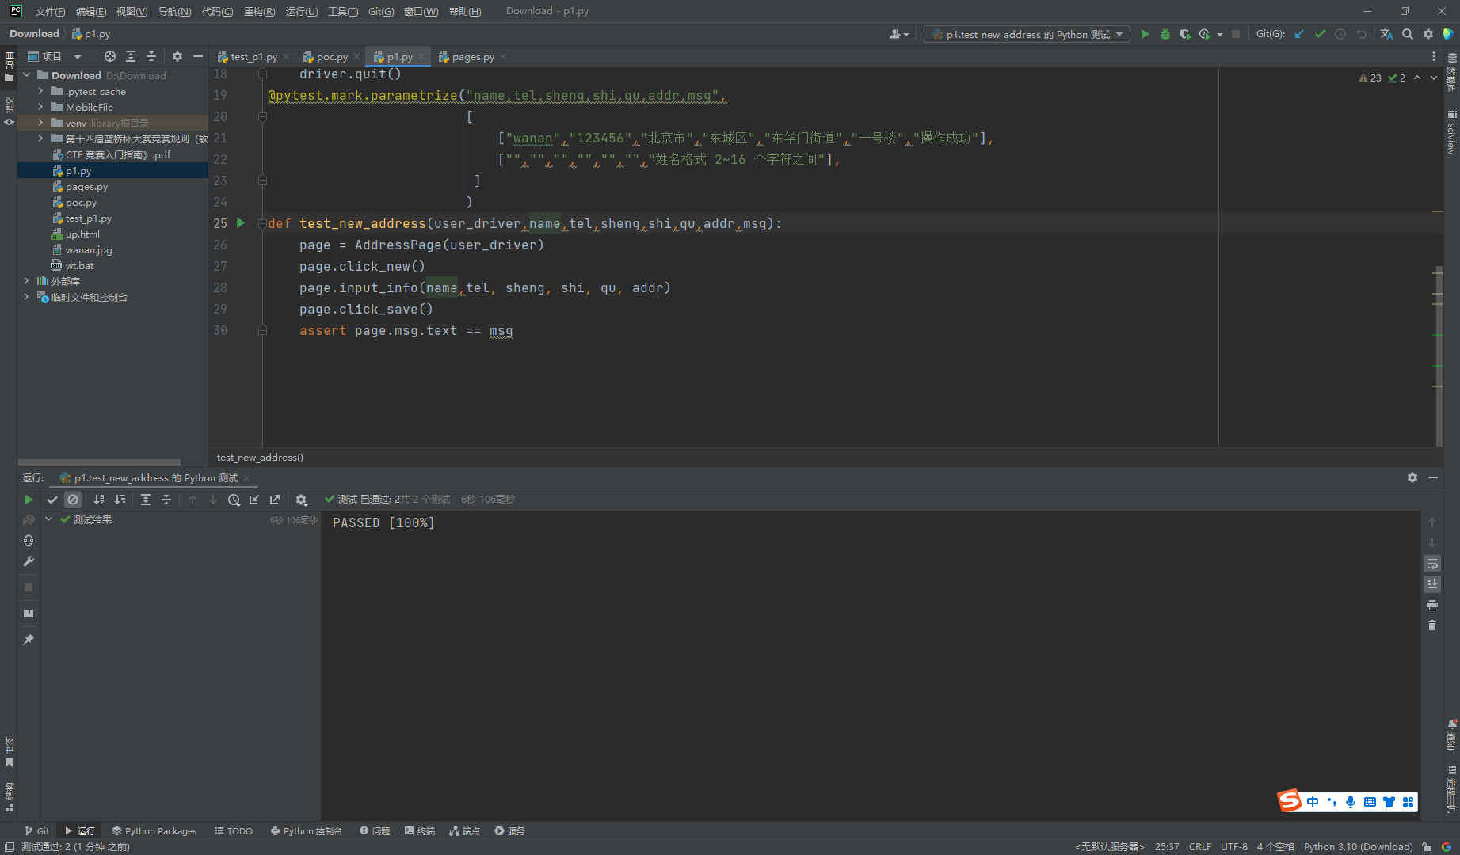Toggle show ignored tests filter
Image resolution: width=1460 pixels, height=855 pixels.
pos(73,500)
